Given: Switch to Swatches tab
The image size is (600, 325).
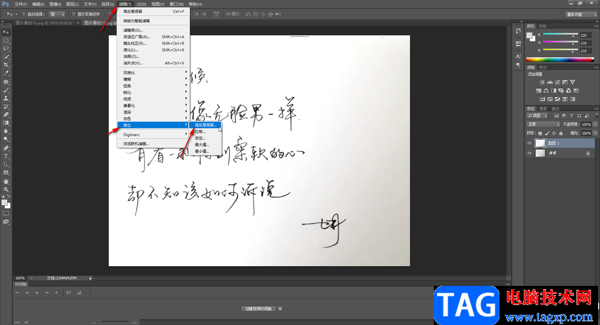Looking at the screenshot, I should [x=542, y=26].
